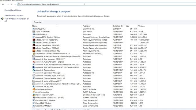Screen dimensions: 196x110
Task: Click the size value 845 KB
Action: (134, 103)
